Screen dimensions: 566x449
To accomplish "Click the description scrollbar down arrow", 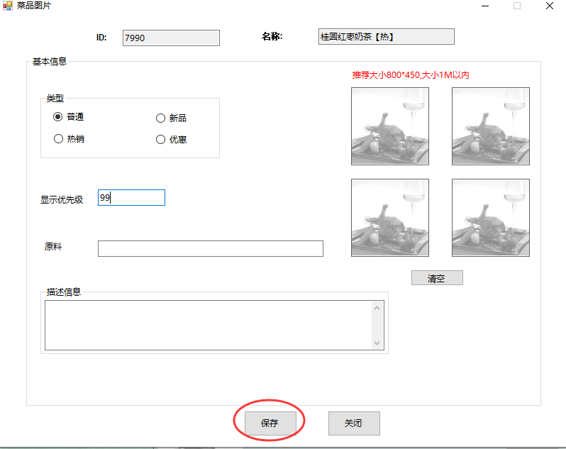I will click(x=377, y=343).
